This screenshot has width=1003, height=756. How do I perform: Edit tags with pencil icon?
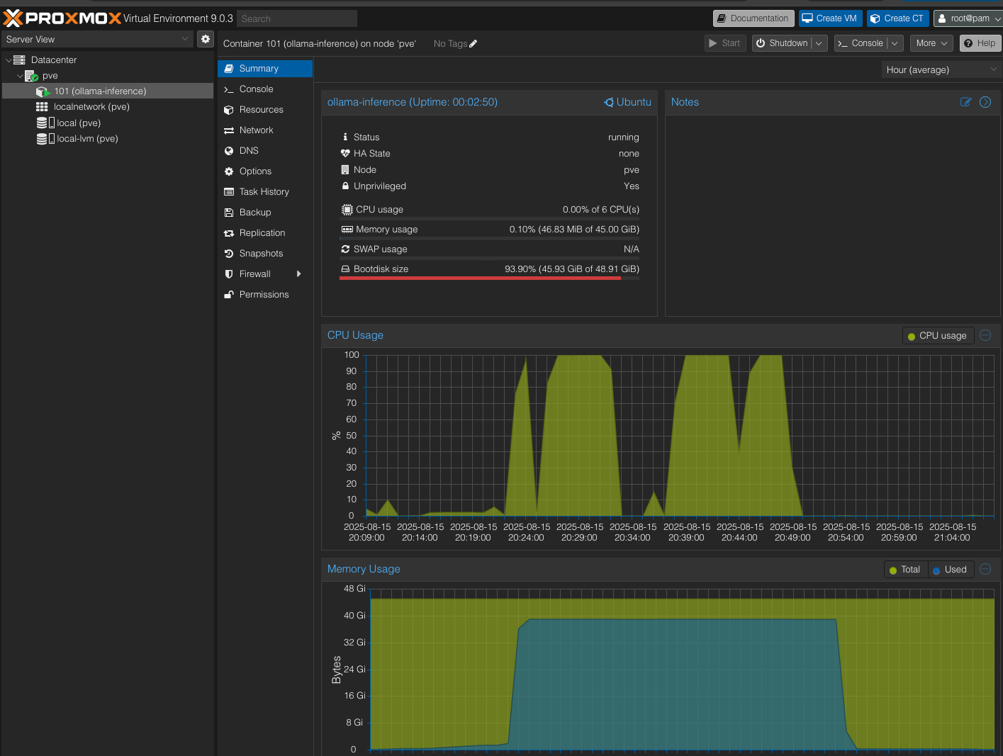tap(474, 43)
